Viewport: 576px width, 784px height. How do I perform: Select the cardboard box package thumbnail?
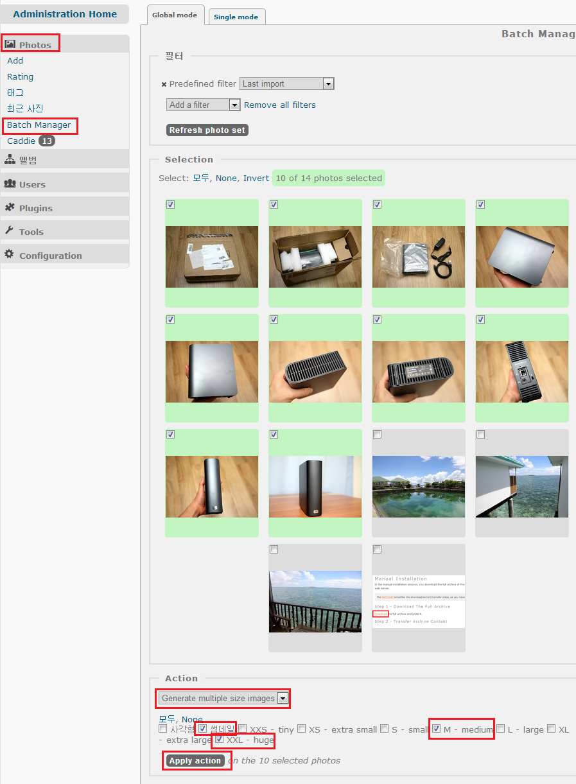click(212, 256)
